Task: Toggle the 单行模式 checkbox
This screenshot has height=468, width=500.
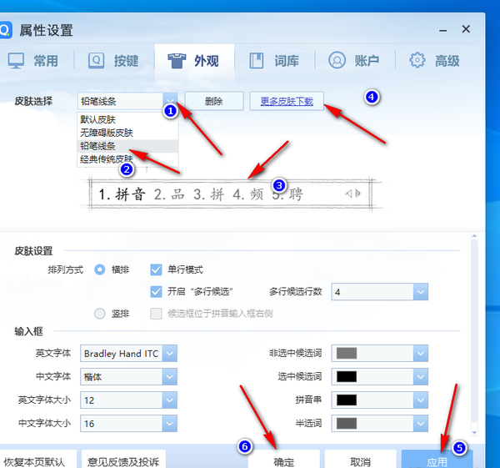Action: point(157,269)
